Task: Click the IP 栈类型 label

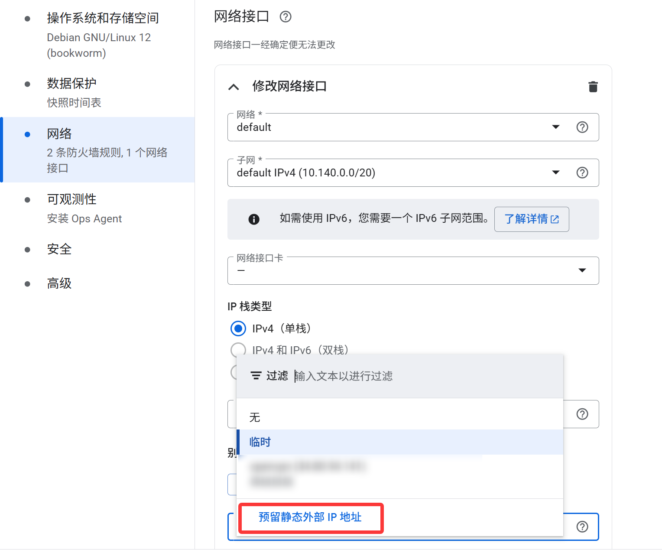Action: pos(250,306)
